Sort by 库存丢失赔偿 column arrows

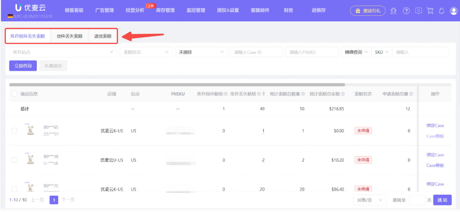263,94
